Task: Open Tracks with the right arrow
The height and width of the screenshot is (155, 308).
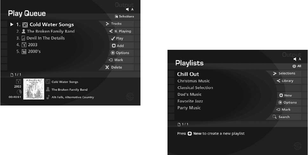Action: point(108,24)
